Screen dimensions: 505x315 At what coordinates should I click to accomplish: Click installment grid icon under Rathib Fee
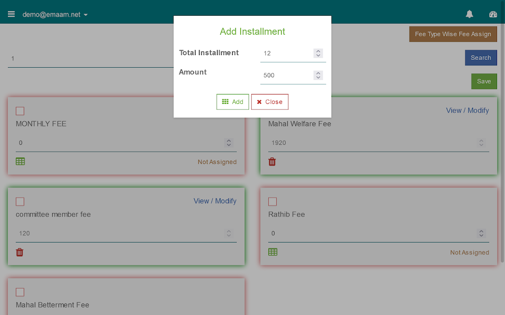point(273,252)
